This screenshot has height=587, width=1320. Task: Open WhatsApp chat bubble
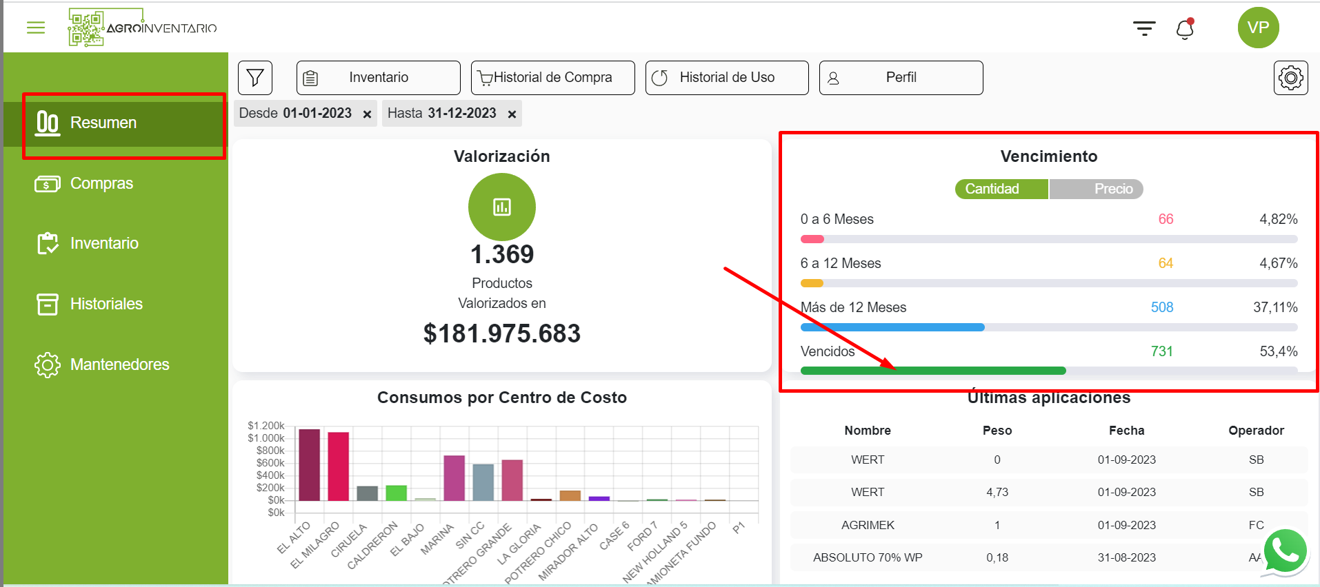1285,552
